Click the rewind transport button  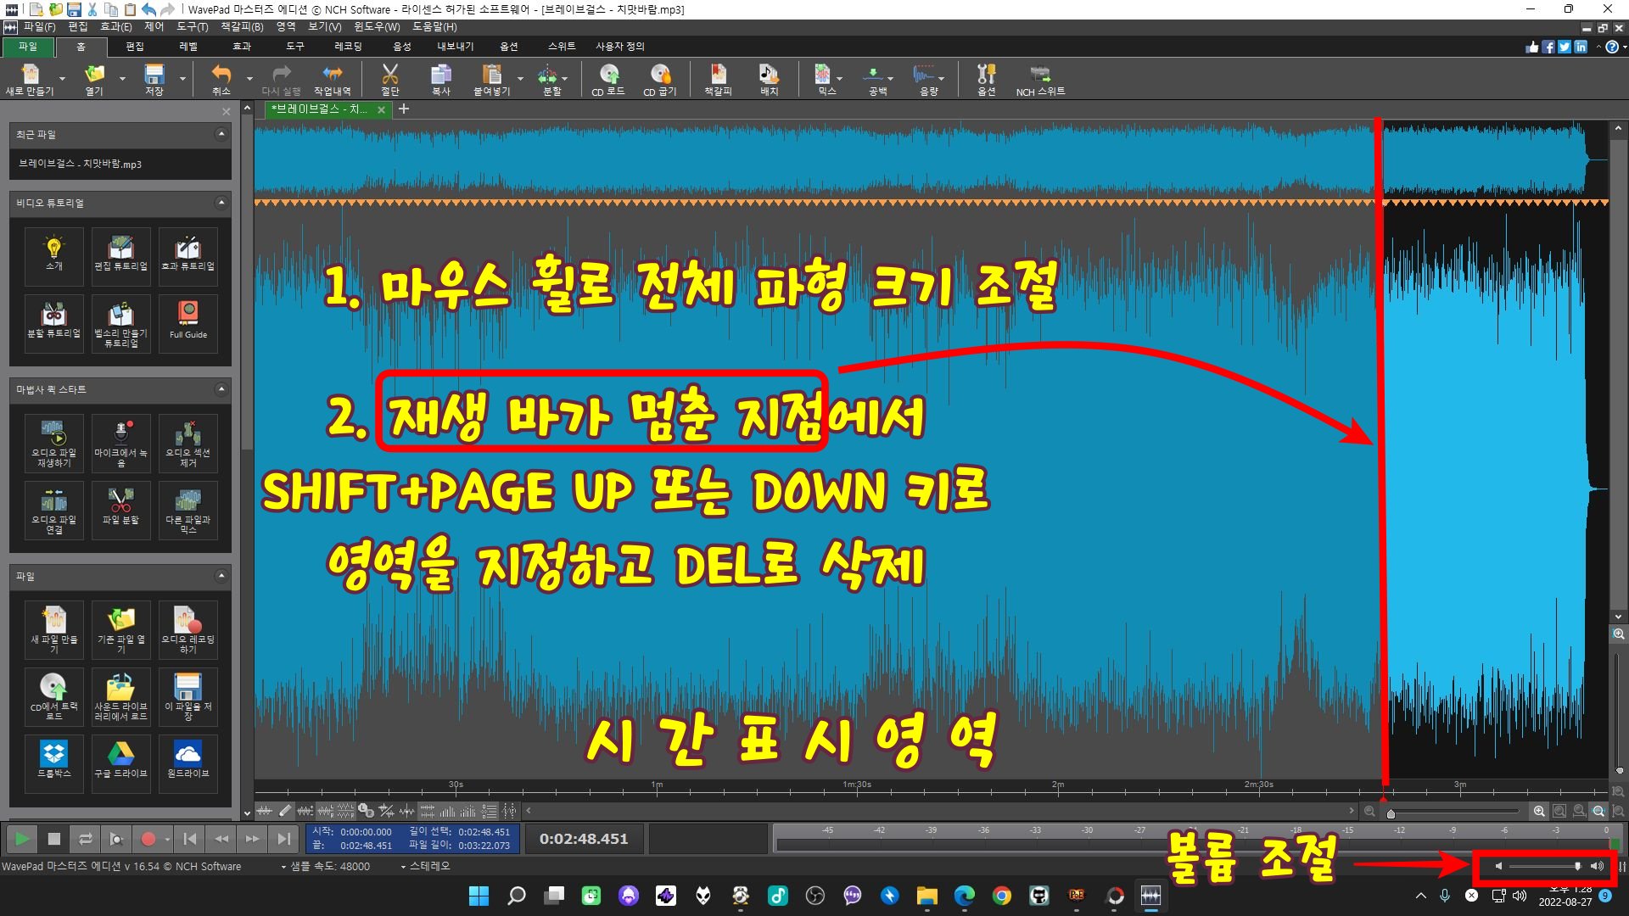[x=221, y=839]
